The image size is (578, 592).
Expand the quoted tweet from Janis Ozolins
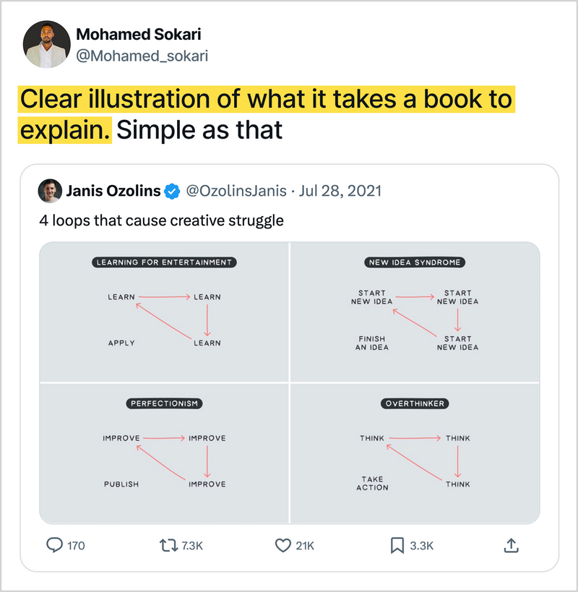[x=289, y=347]
